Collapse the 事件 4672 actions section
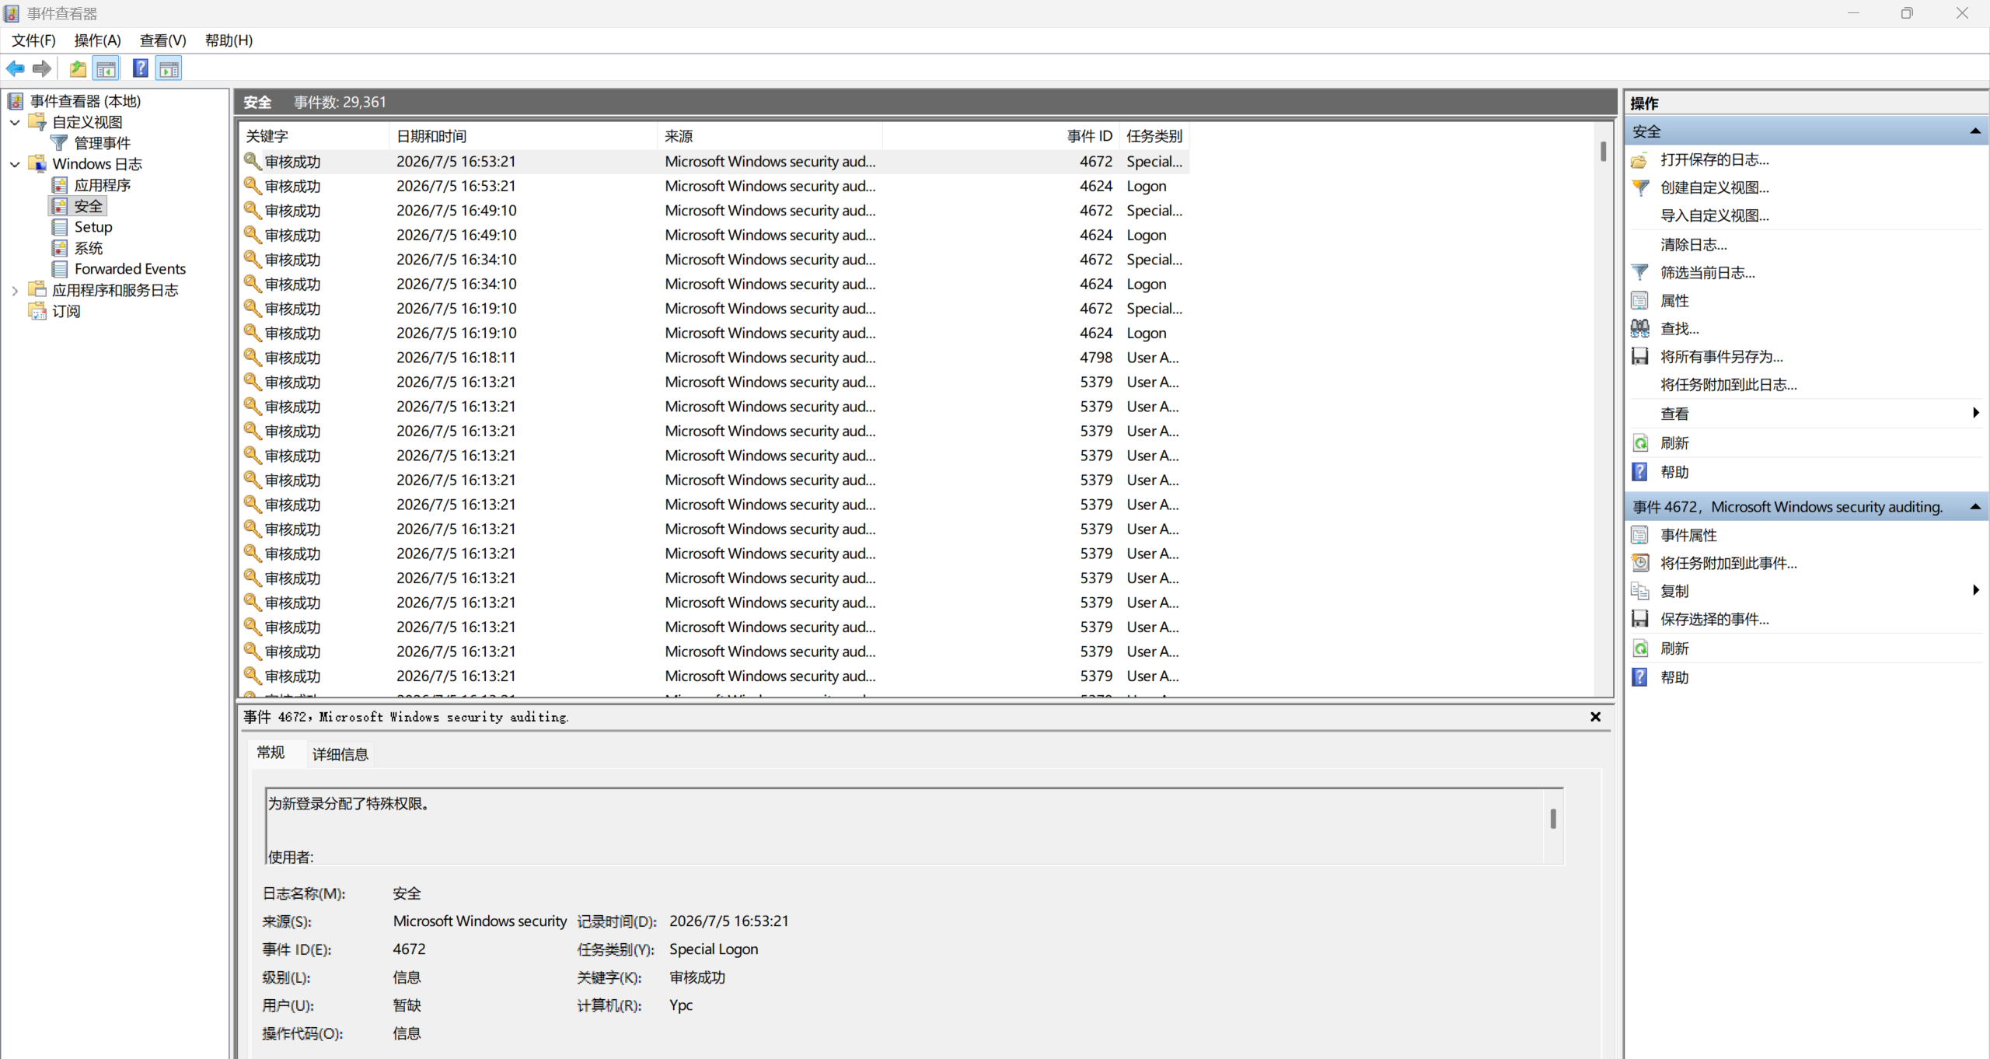This screenshot has width=1990, height=1059. (x=1974, y=507)
